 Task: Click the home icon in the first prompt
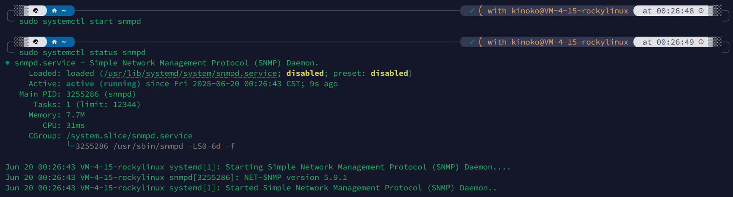coord(54,11)
